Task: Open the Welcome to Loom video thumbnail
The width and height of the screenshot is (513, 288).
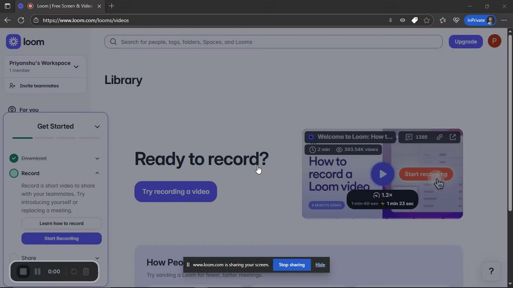Action: pos(382,174)
